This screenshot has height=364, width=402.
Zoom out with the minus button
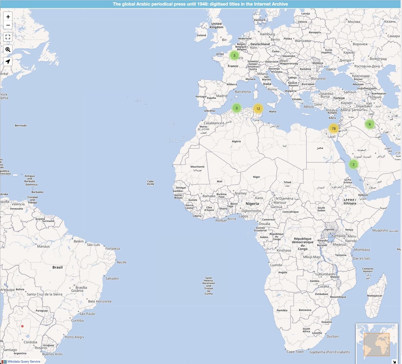click(x=8, y=25)
